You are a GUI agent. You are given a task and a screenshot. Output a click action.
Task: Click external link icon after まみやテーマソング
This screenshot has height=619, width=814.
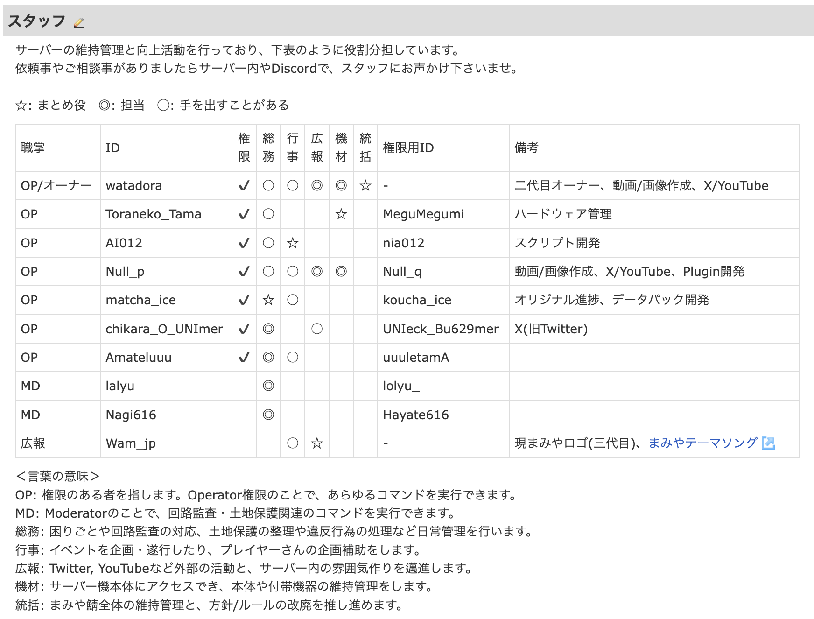click(768, 443)
